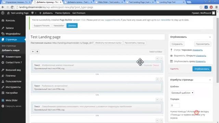The height and width of the screenshot is (123, 219).
Task: Click Изменить next to Видимость
Action: pyautogui.click(x=201, y=56)
